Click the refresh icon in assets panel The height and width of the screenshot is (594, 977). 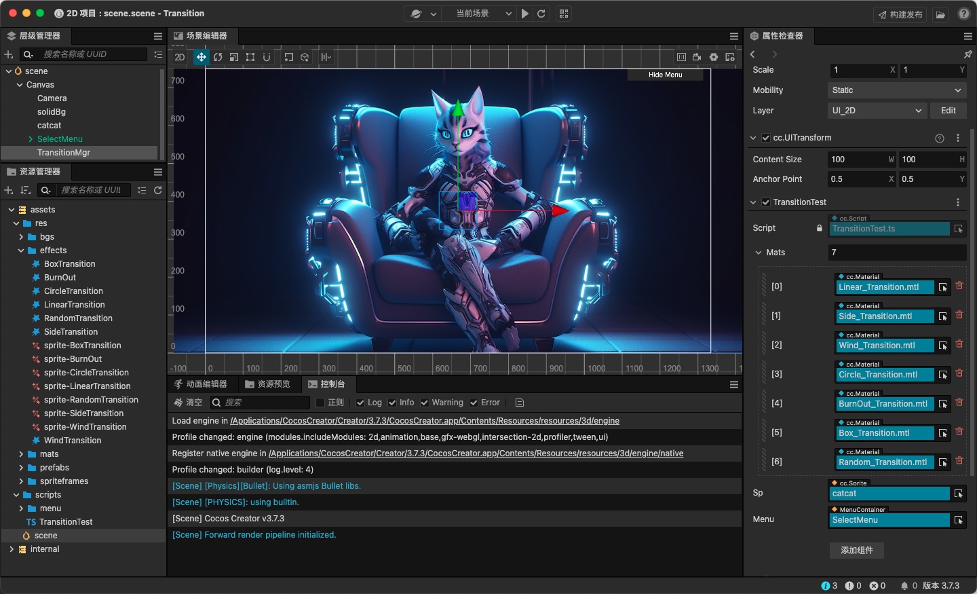(x=158, y=190)
